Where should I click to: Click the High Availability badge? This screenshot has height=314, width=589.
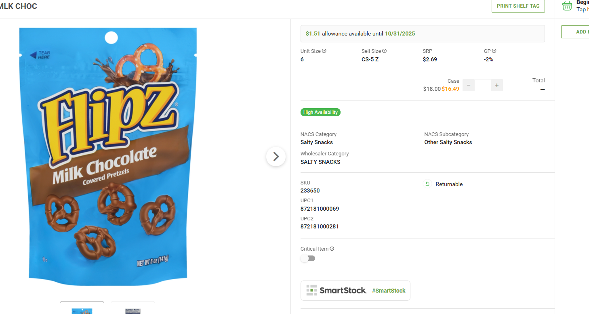click(x=320, y=112)
